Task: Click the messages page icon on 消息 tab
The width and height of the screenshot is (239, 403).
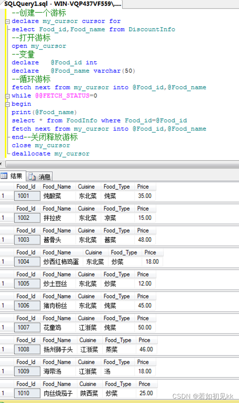Action: (x=32, y=177)
